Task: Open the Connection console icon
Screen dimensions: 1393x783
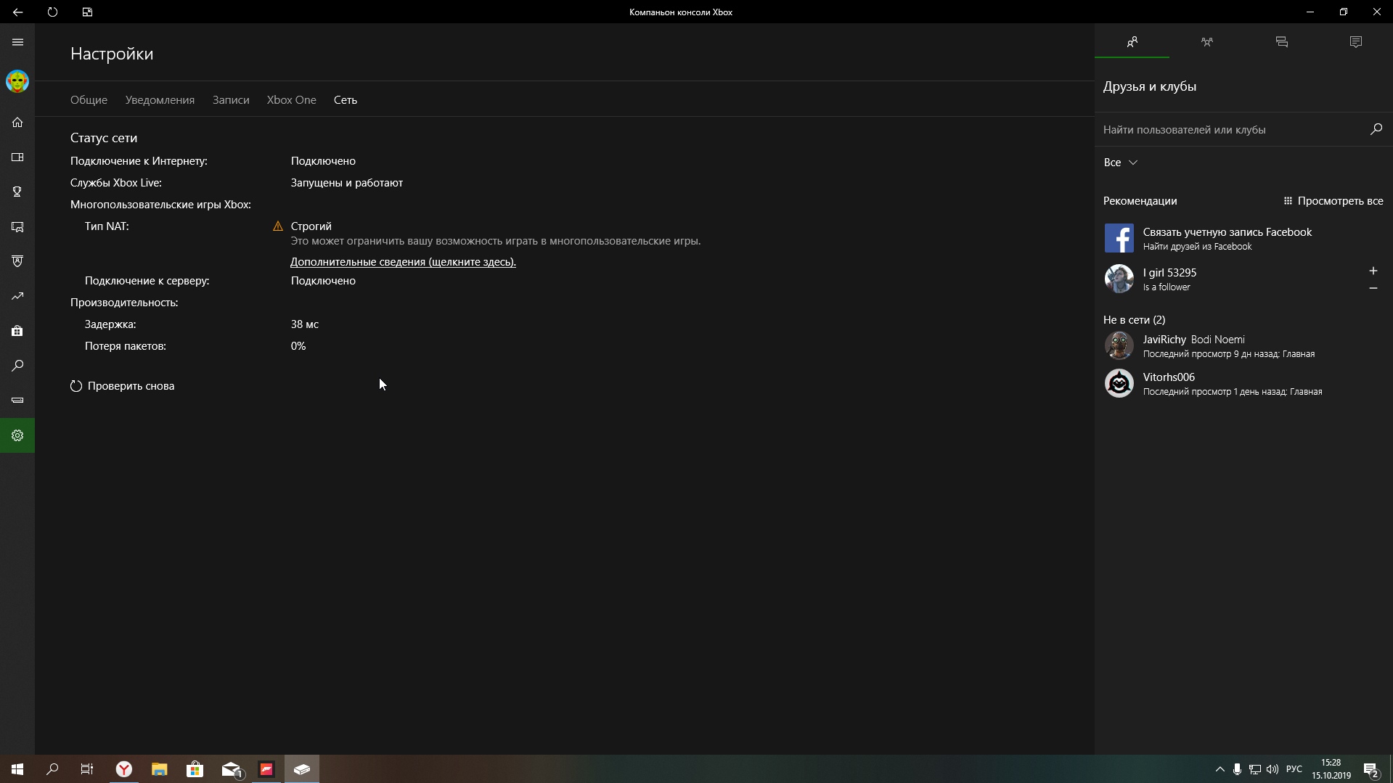Action: pyautogui.click(x=17, y=401)
